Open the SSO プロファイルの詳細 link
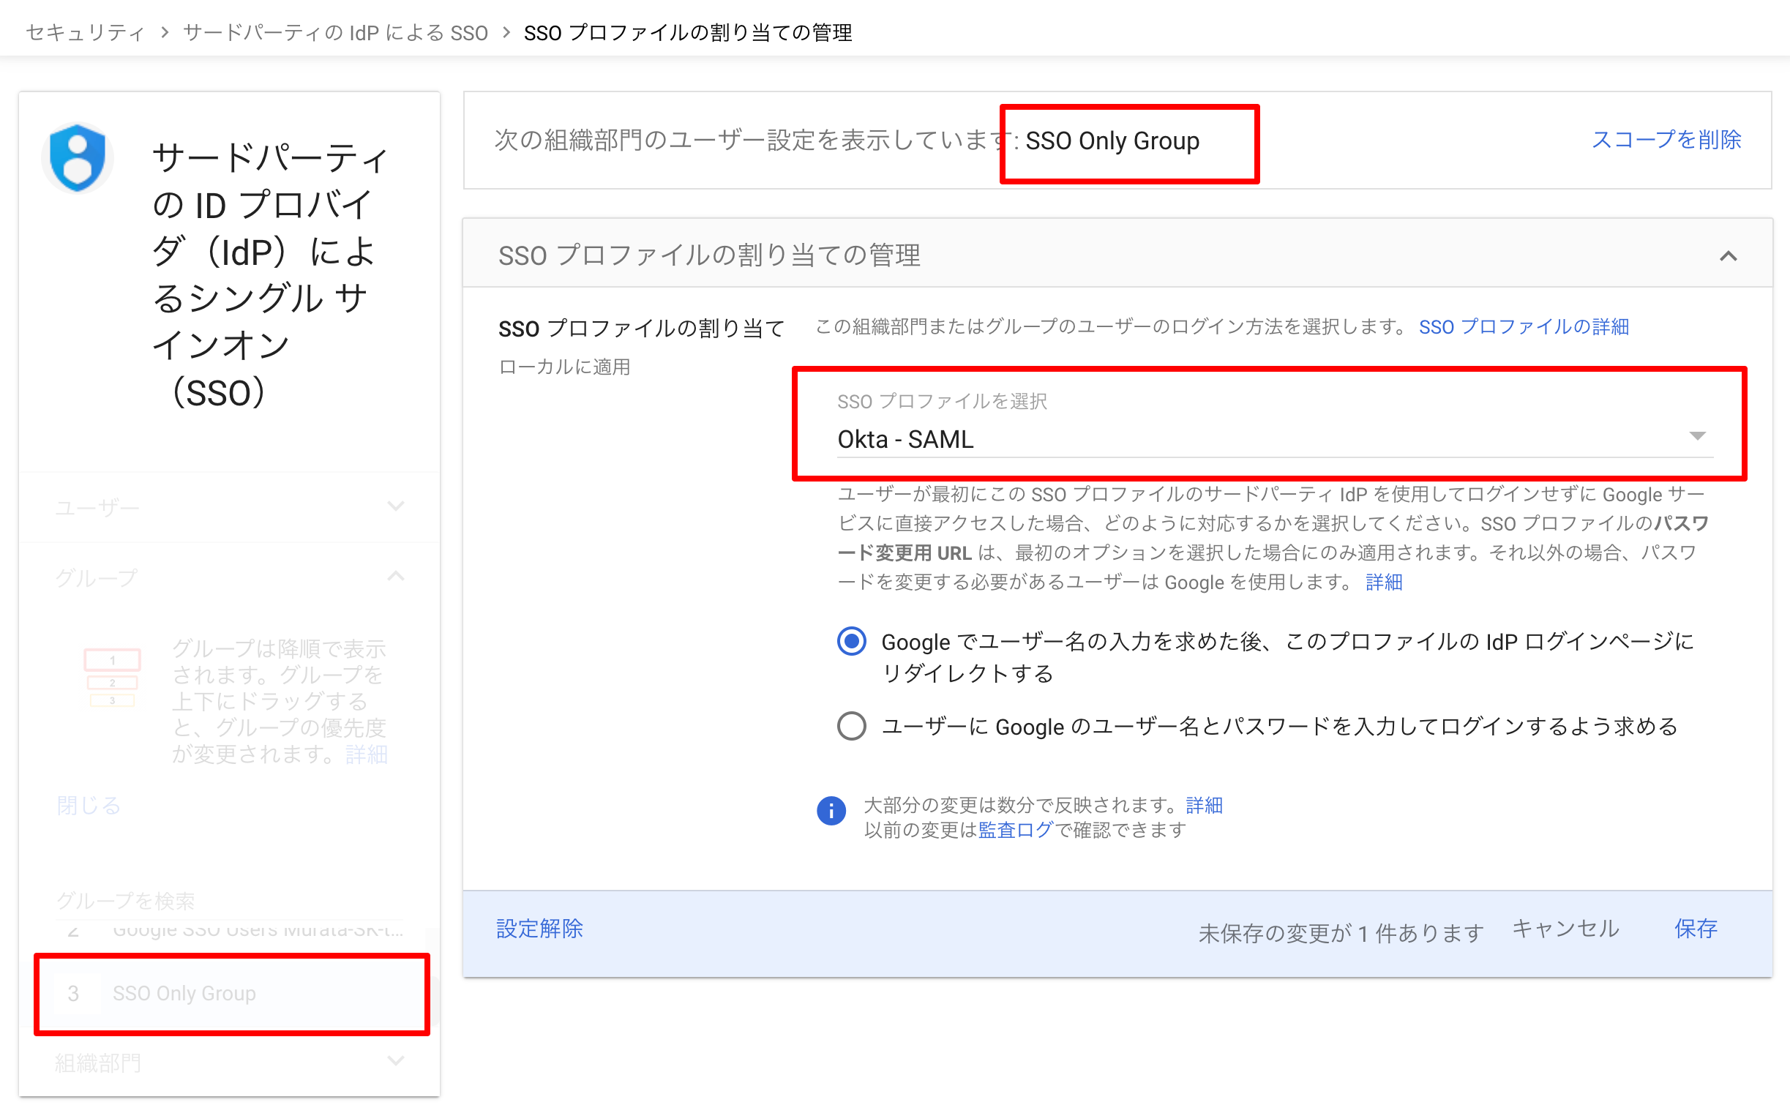The width and height of the screenshot is (1790, 1105). (x=1523, y=326)
